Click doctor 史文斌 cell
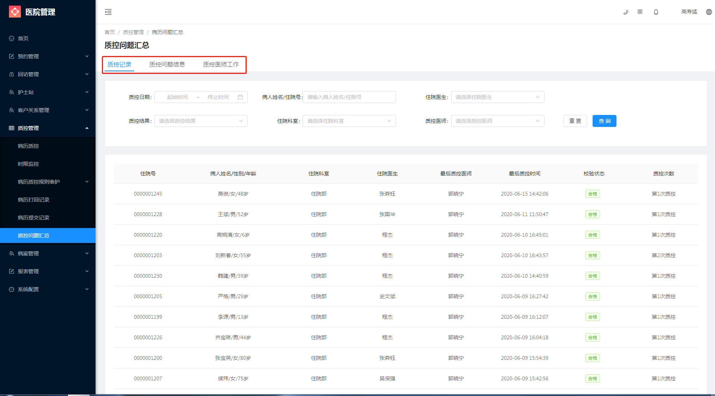The image size is (715, 396). click(x=387, y=296)
